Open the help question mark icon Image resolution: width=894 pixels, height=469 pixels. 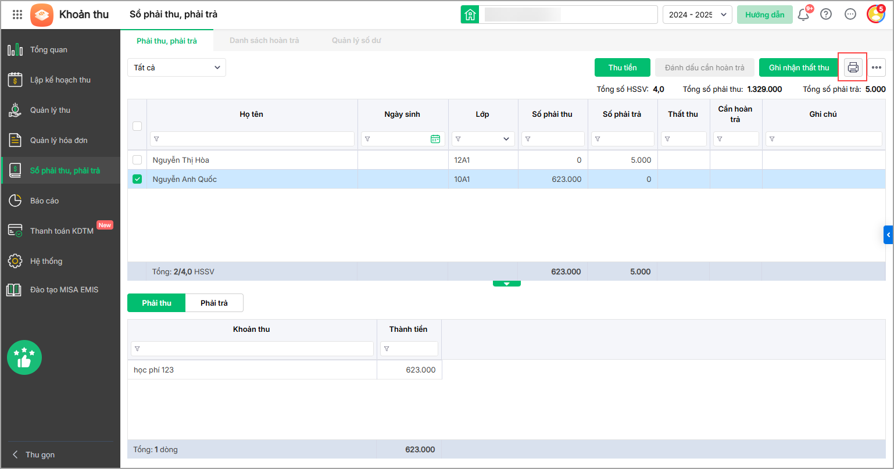[826, 15]
